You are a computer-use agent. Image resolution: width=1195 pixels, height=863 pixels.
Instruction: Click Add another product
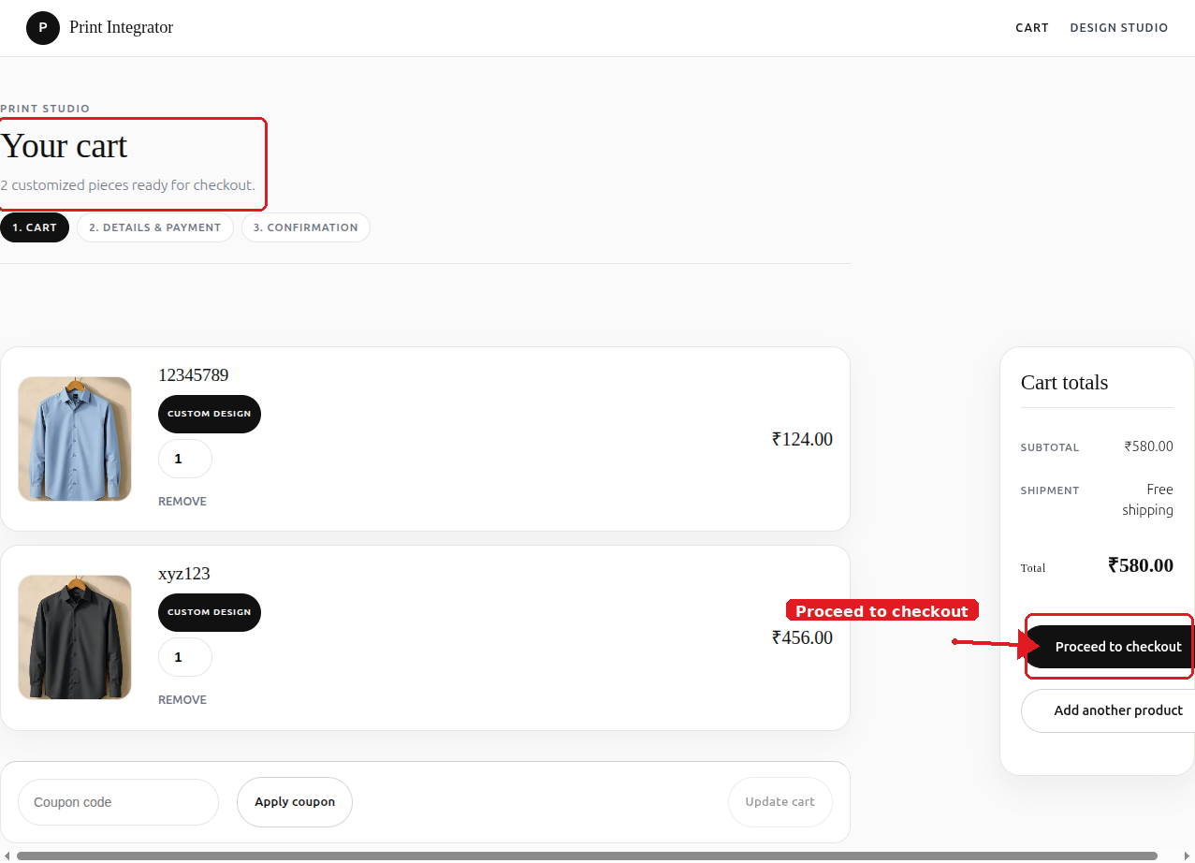coord(1109,710)
